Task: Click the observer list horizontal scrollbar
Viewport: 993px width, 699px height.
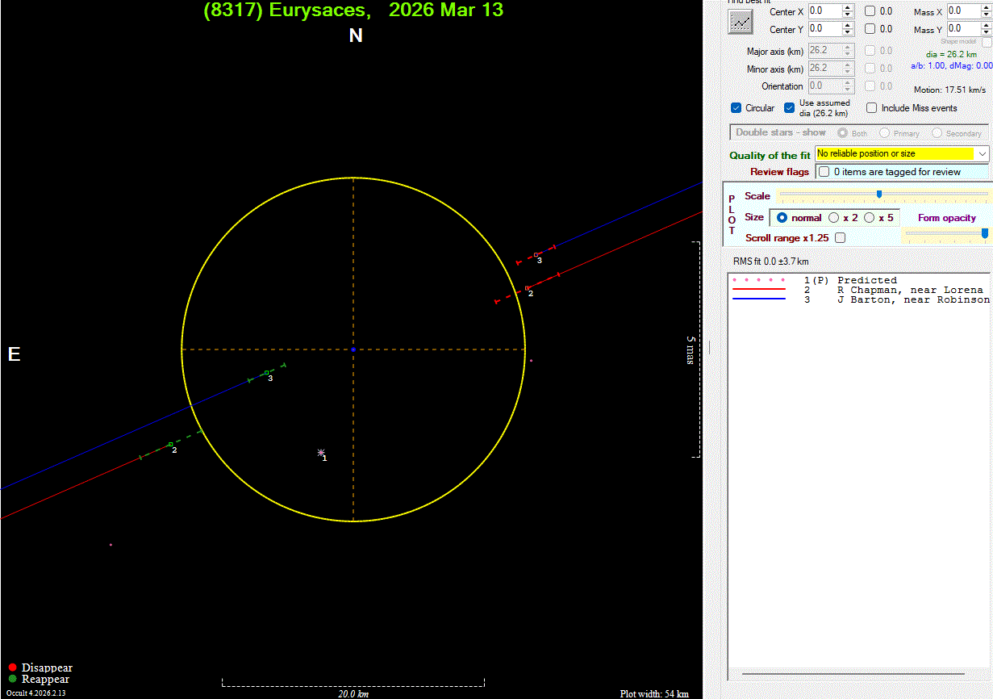Action: point(853,673)
